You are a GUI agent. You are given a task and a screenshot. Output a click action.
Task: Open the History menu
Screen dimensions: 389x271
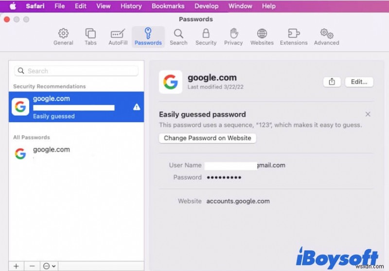click(131, 6)
